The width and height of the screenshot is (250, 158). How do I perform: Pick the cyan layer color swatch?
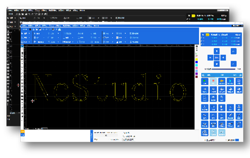pyautogui.click(x=196, y=65)
